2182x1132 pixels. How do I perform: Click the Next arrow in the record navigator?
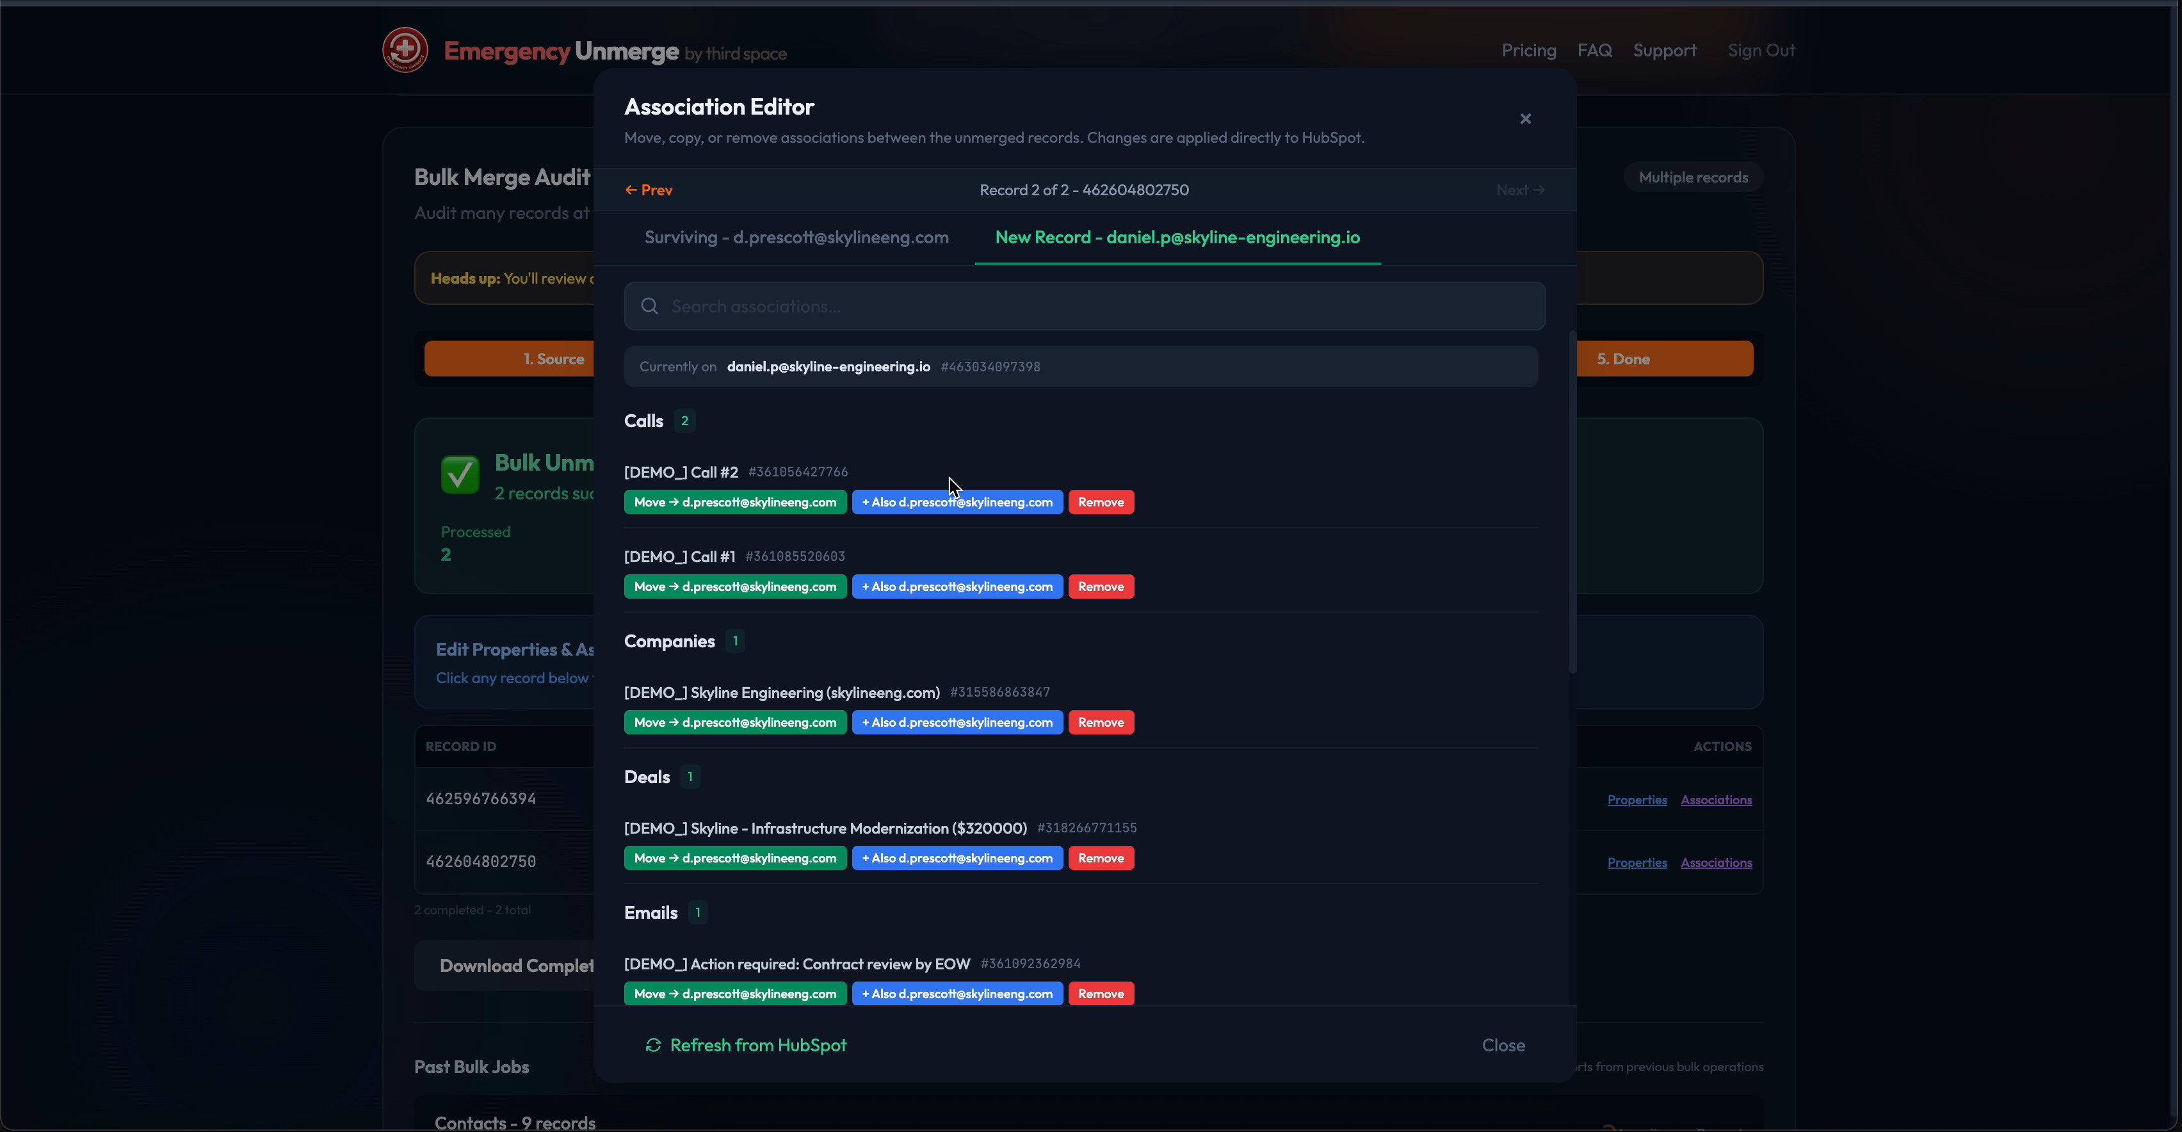[x=1521, y=190]
